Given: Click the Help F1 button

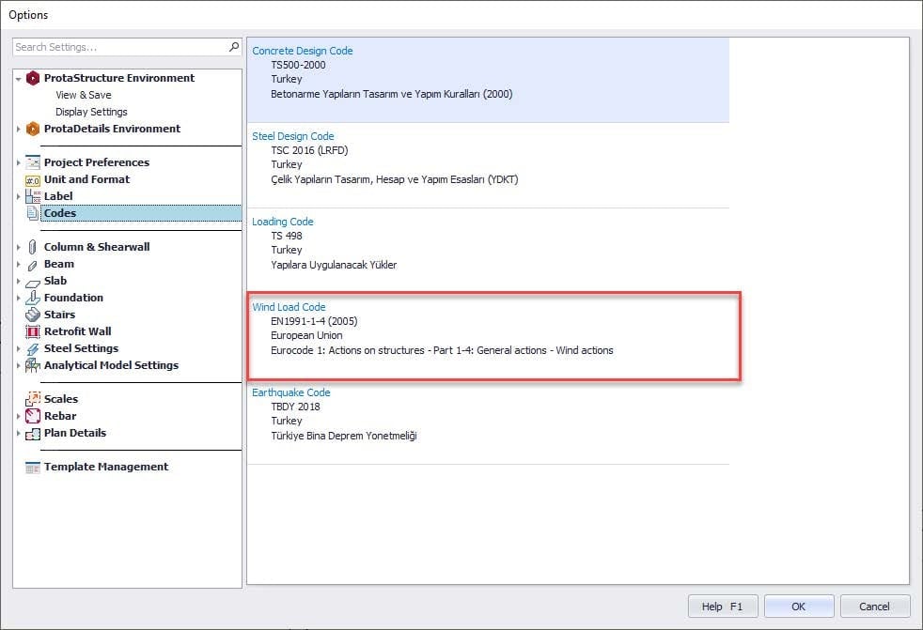Looking at the screenshot, I should (x=722, y=606).
